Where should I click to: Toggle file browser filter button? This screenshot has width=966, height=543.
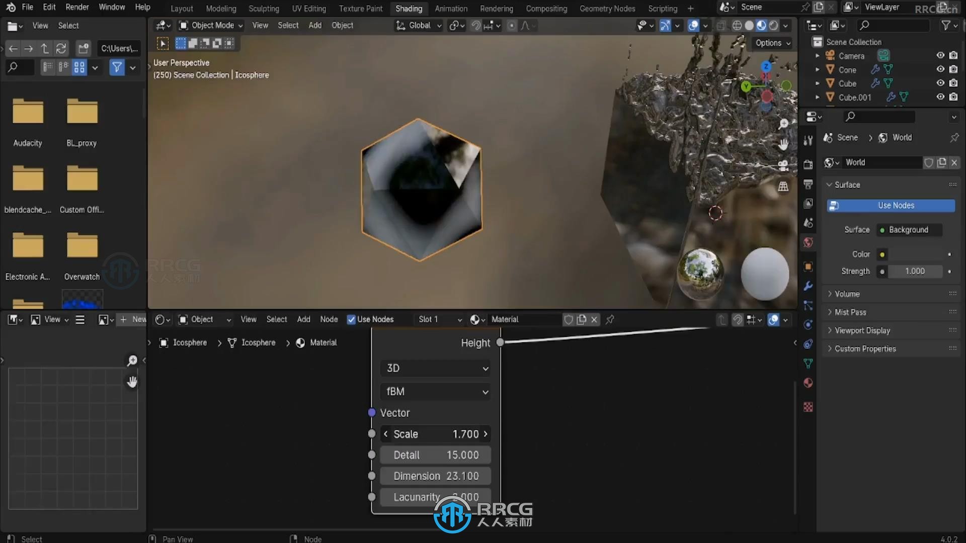tap(117, 67)
